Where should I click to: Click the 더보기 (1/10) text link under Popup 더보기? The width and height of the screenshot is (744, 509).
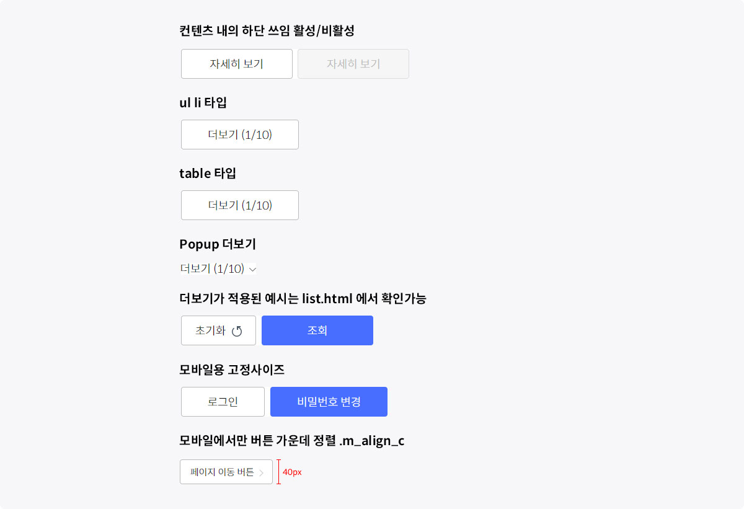(x=212, y=268)
